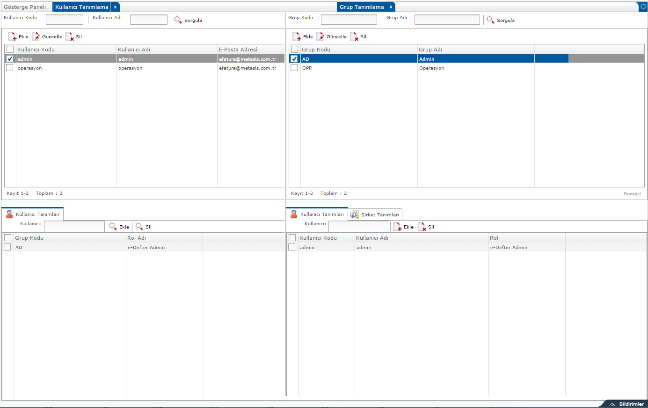Click Sil magnifier in lower-left Kullanıcı panel

click(x=139, y=226)
